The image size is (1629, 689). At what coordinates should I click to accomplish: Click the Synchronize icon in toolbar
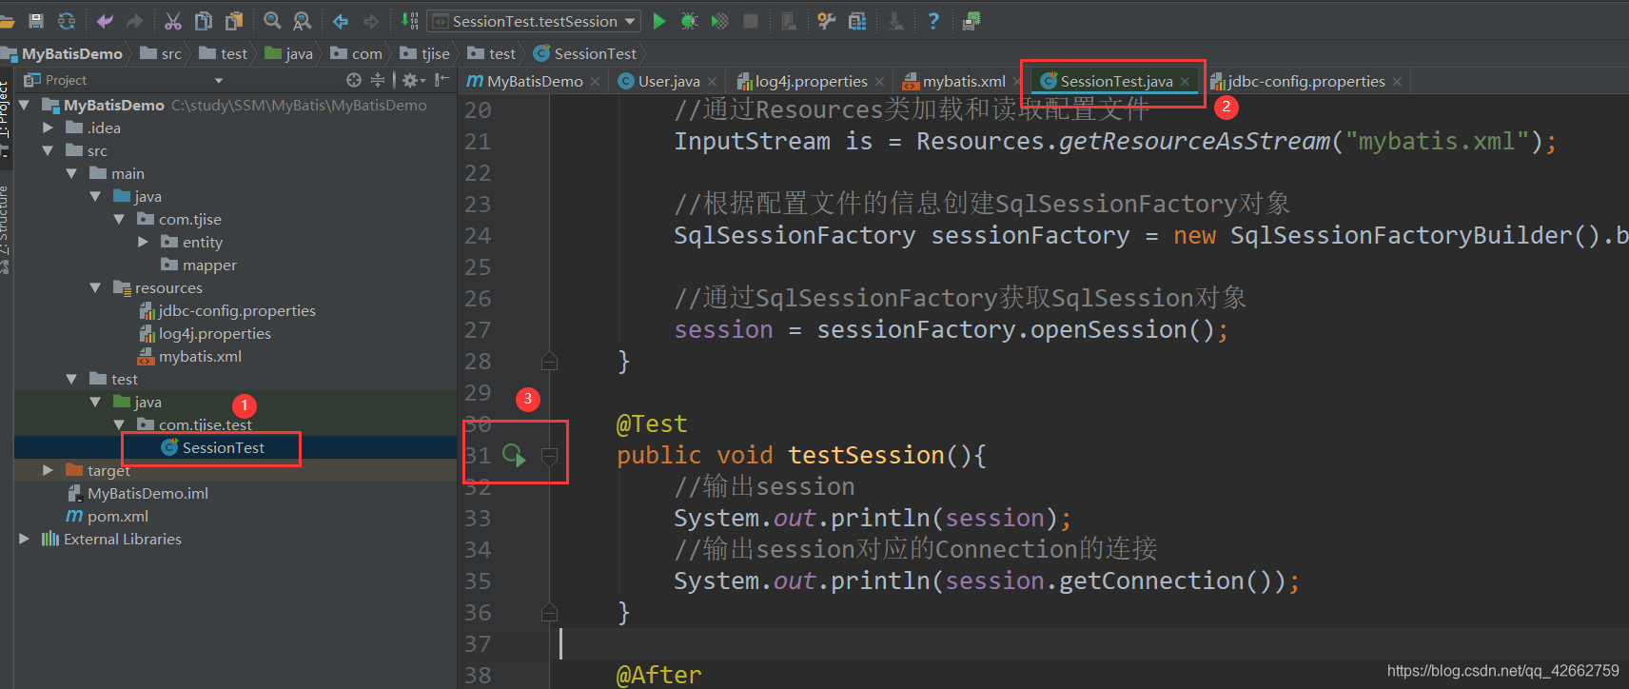click(67, 21)
